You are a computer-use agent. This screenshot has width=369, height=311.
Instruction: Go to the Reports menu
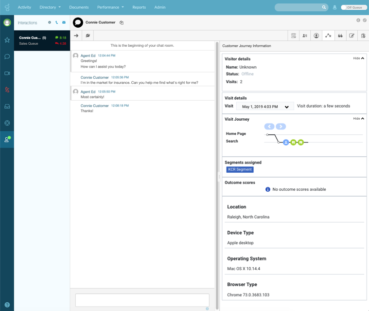click(x=139, y=7)
